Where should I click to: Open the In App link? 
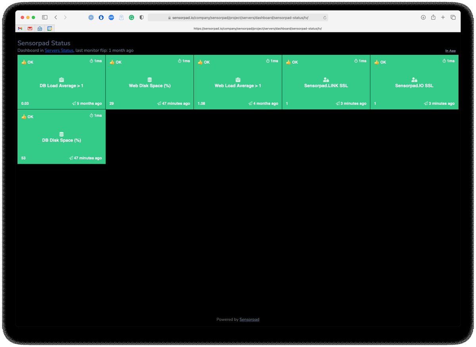[x=450, y=51]
